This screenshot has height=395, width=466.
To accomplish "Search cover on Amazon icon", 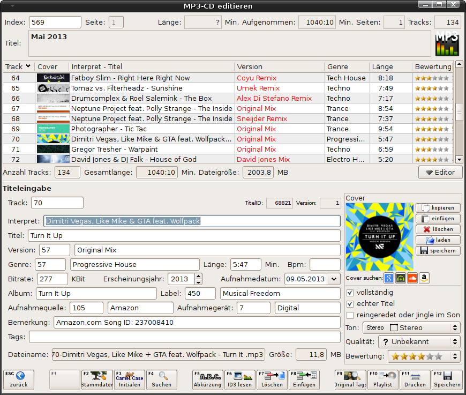I will [x=424, y=278].
